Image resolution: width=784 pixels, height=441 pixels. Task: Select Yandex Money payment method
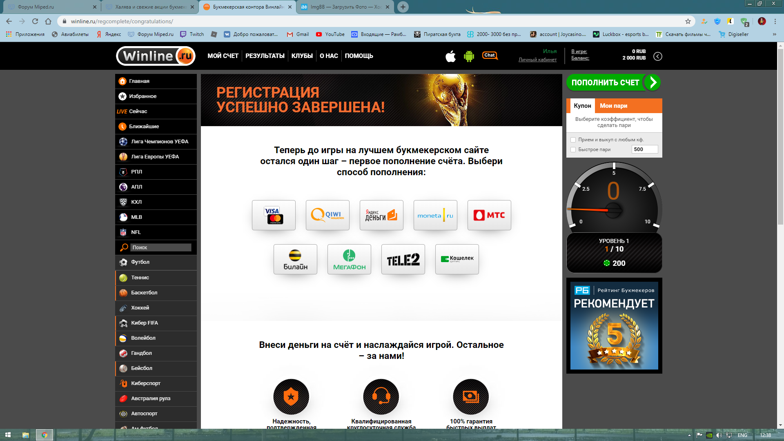click(381, 215)
